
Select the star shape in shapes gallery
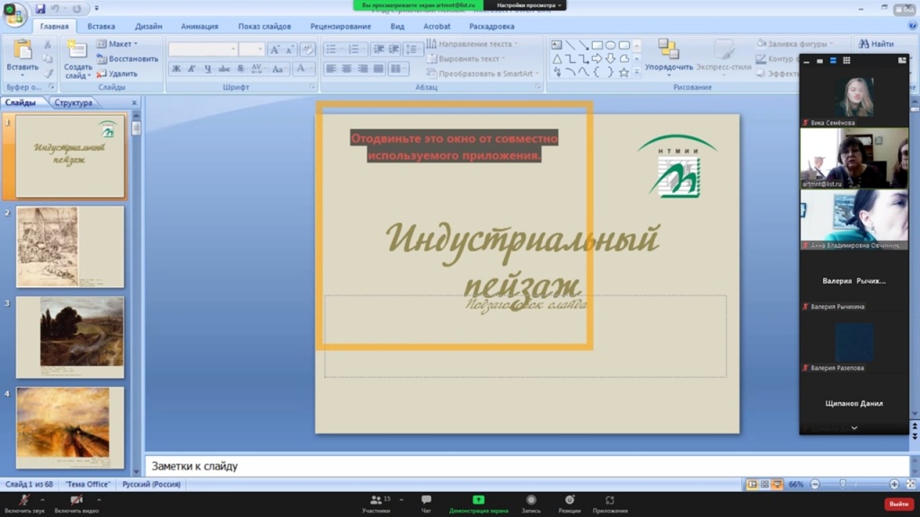(624, 72)
